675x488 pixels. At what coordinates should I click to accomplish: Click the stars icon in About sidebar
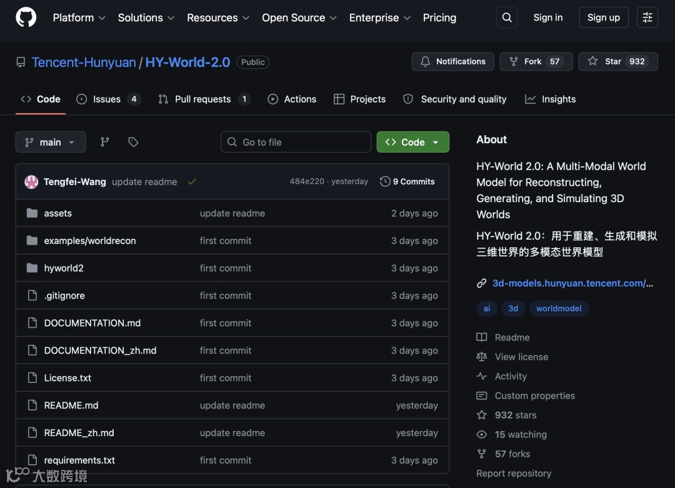pos(482,415)
